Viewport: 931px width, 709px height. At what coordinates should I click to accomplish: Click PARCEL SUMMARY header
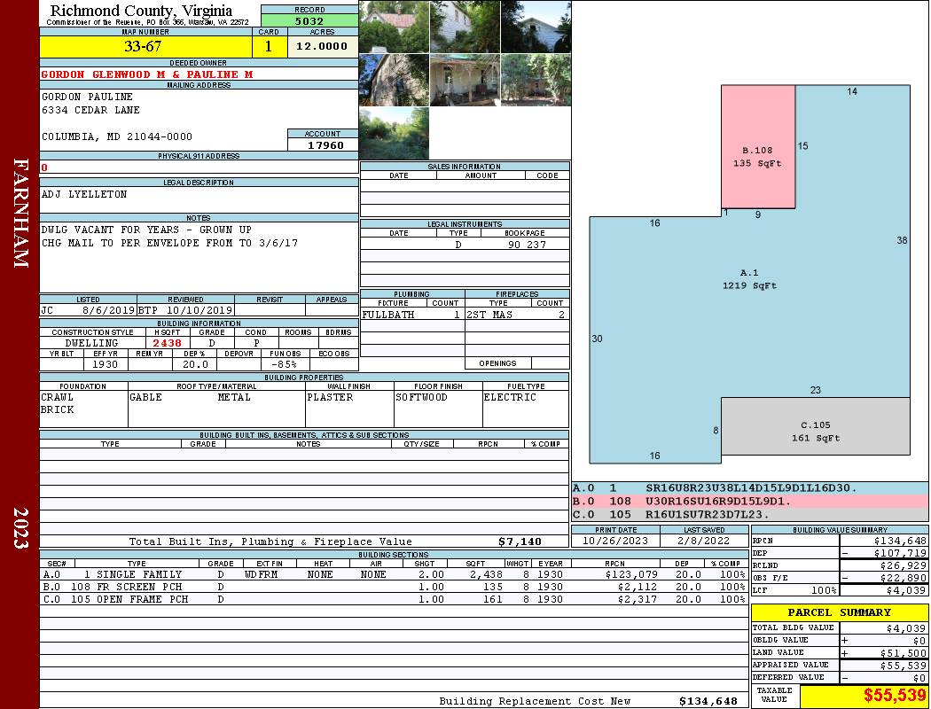[840, 612]
